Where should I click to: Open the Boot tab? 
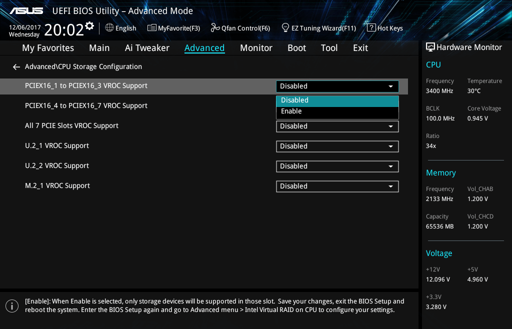pyautogui.click(x=296, y=48)
